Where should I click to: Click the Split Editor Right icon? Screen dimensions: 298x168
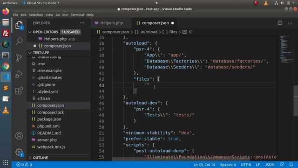[x=280, y=23]
